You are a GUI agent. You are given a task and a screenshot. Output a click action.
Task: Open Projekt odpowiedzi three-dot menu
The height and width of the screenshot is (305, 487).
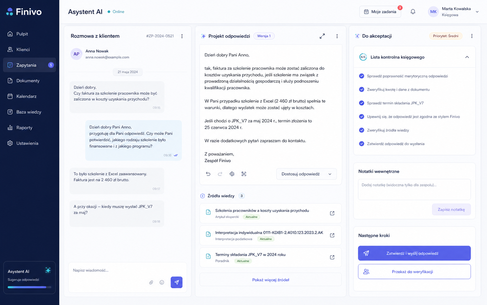tap(337, 36)
